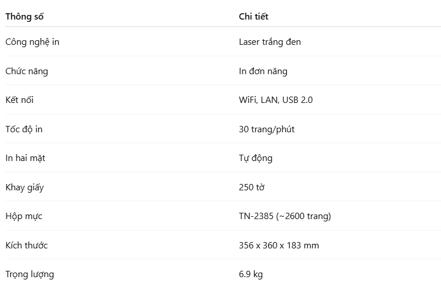Select the "Tốc độ in" row label
Screen dimensions: 441x299
pyautogui.click(x=24, y=129)
